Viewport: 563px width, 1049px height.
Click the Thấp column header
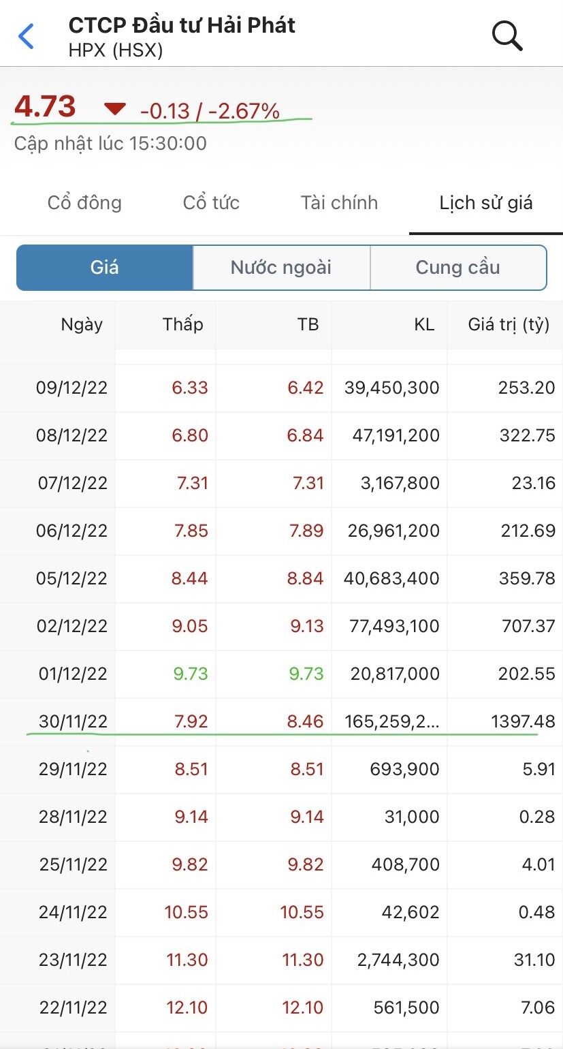pyautogui.click(x=182, y=324)
